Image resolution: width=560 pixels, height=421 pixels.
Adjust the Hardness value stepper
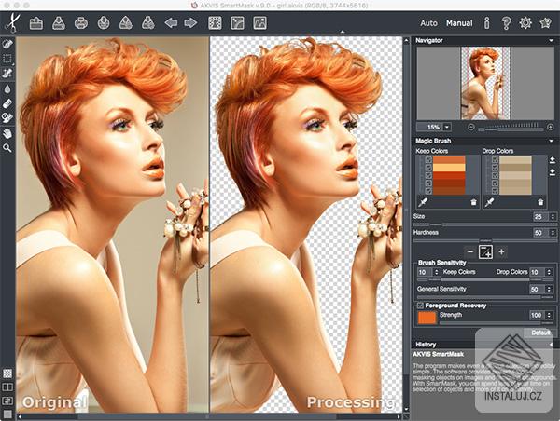tap(553, 233)
